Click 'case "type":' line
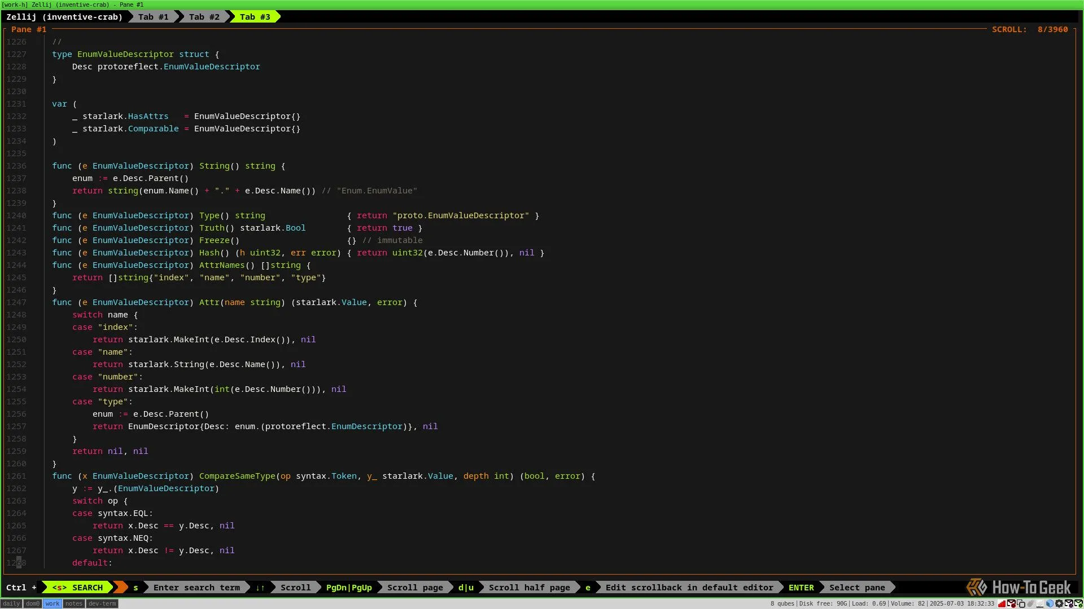This screenshot has height=609, width=1084. click(103, 401)
